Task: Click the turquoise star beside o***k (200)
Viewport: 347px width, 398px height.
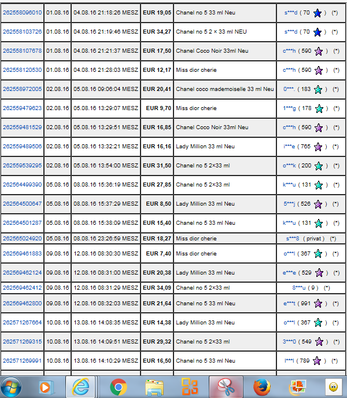Action: (319, 166)
